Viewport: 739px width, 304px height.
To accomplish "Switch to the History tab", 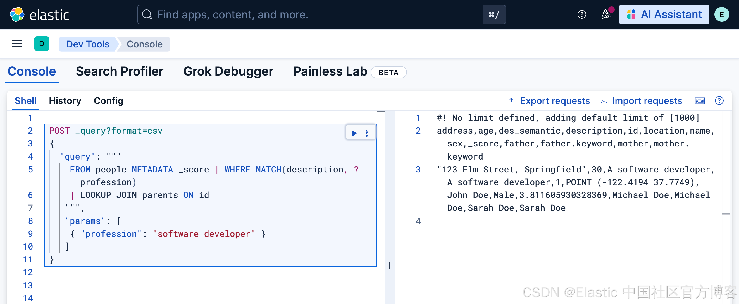I will (65, 101).
